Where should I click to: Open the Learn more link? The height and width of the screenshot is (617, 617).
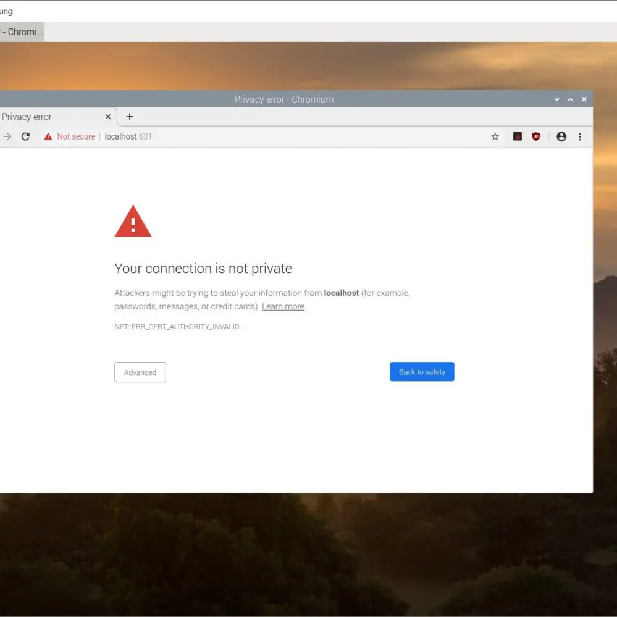coord(283,306)
